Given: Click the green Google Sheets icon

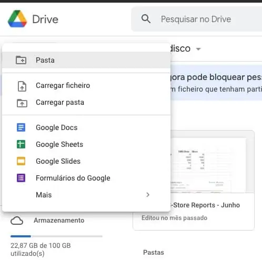Looking at the screenshot, I should point(21,144).
